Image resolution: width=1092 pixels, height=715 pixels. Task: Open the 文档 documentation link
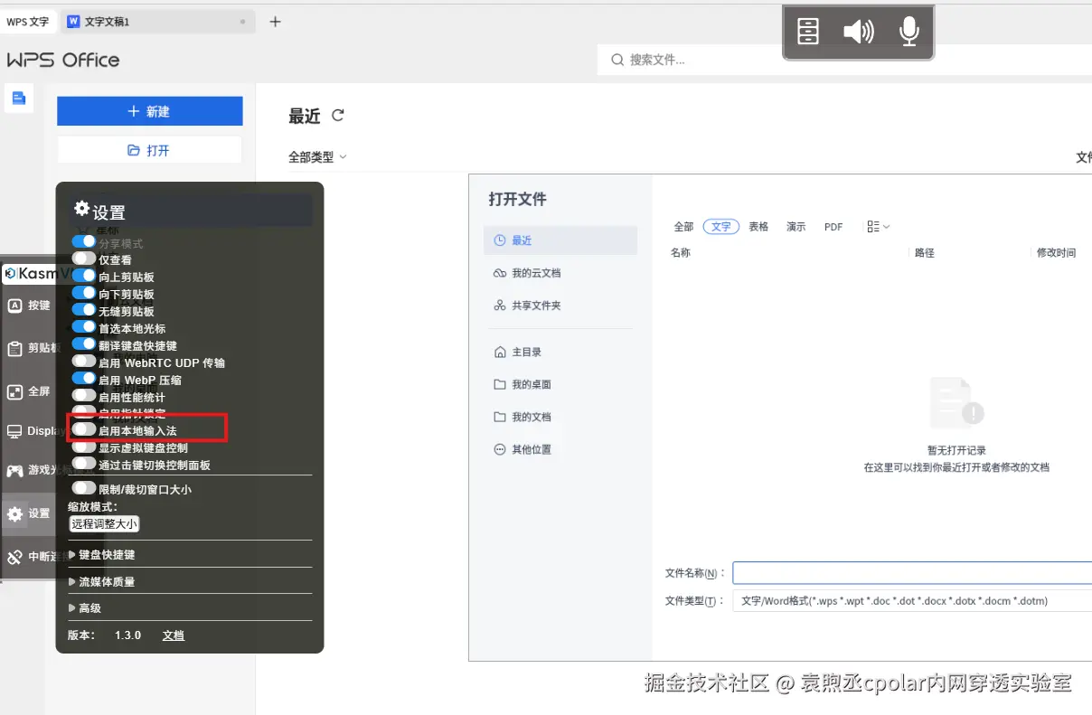174,635
